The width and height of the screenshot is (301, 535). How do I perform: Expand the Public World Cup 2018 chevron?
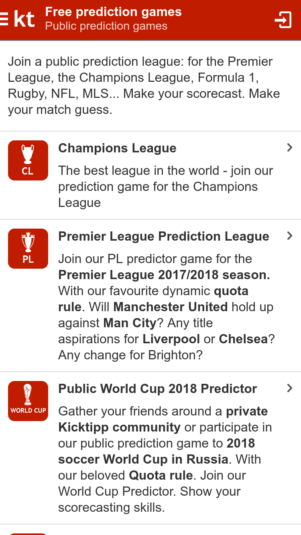pos(290,388)
